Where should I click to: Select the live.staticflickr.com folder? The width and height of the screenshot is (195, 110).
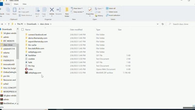pos(36,48)
